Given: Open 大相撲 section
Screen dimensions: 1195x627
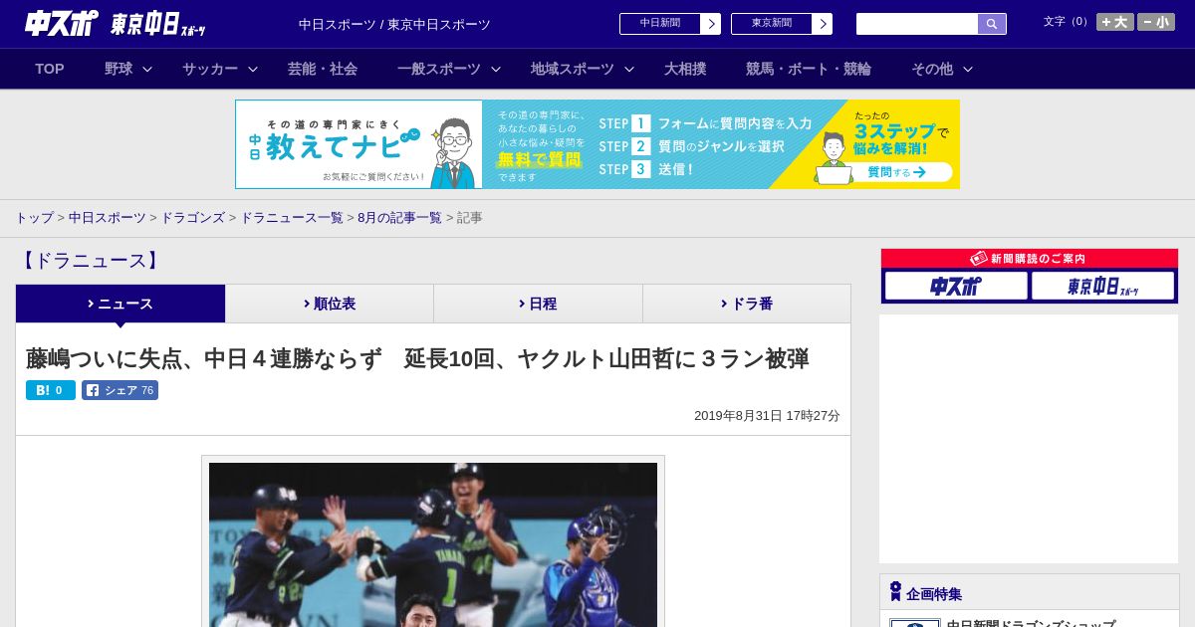Looking at the screenshot, I should [685, 69].
